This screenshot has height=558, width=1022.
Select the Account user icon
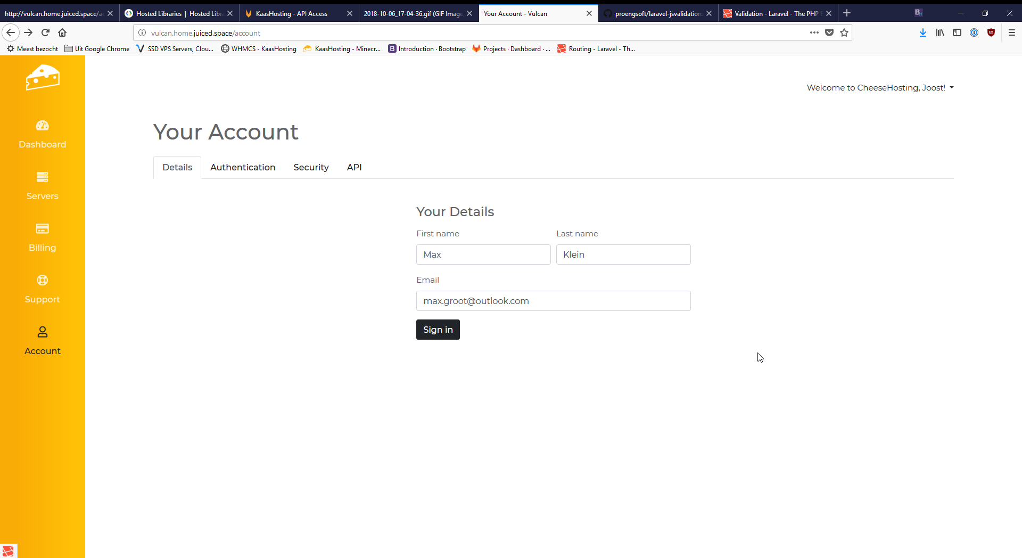click(x=43, y=332)
